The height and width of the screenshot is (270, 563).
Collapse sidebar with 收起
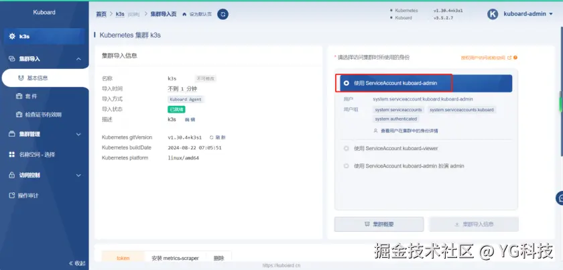tap(77, 263)
